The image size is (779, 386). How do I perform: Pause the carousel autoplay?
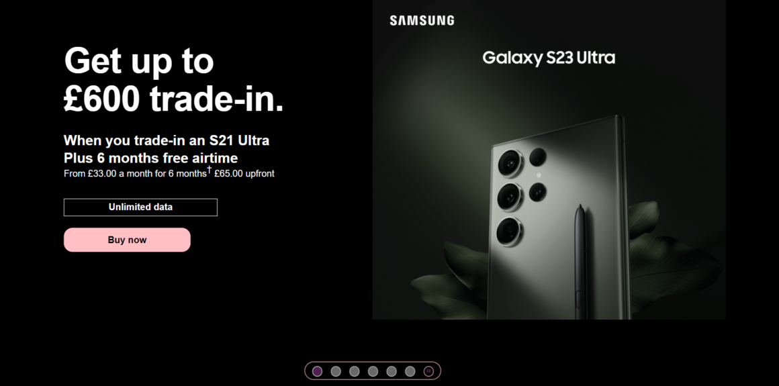428,371
